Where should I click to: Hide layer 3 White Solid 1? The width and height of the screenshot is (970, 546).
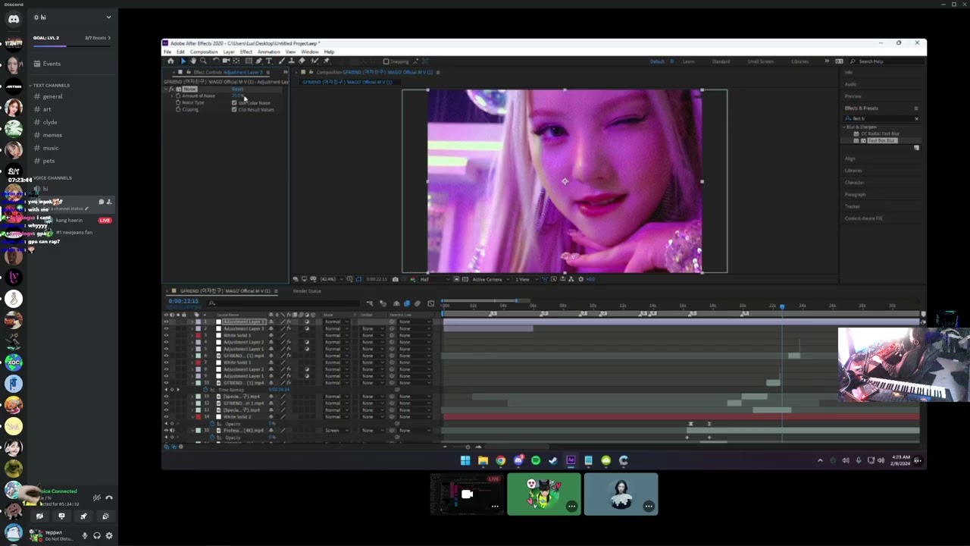point(166,335)
